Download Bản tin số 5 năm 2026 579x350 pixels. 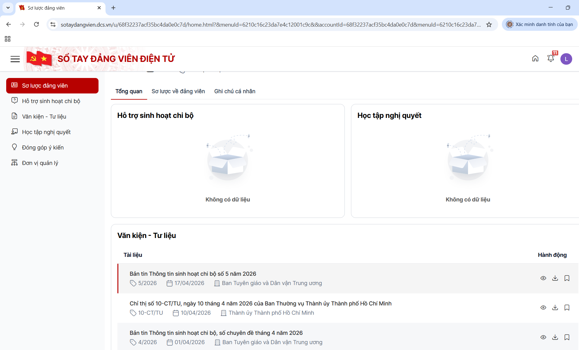click(x=555, y=278)
